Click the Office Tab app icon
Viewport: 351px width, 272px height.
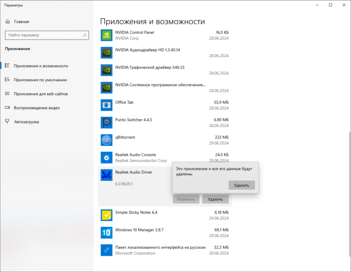(x=106, y=105)
